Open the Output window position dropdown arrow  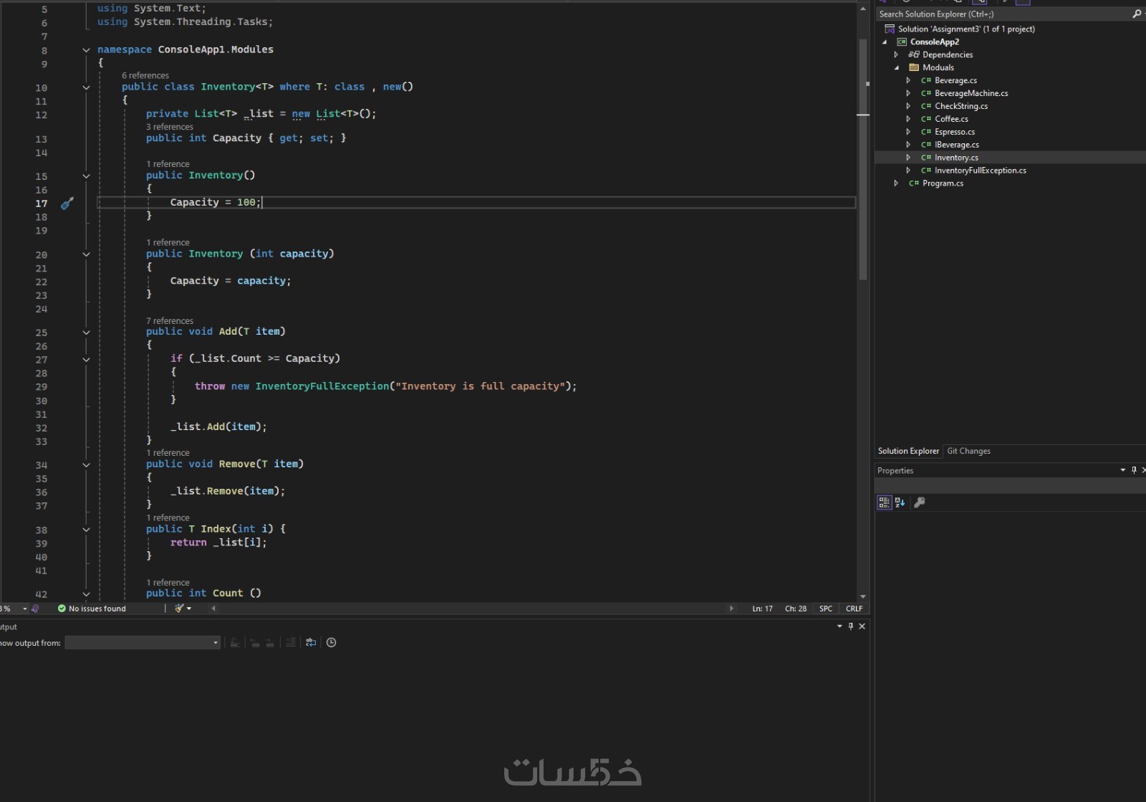[839, 626]
